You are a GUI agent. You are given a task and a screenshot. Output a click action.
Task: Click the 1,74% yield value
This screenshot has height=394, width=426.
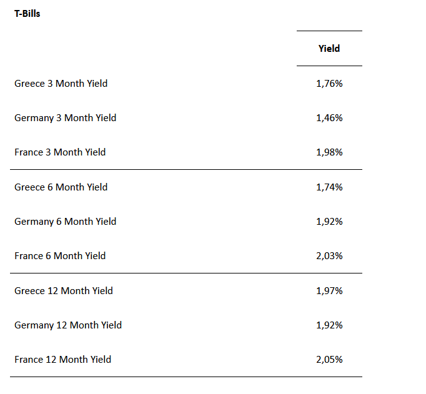329,187
